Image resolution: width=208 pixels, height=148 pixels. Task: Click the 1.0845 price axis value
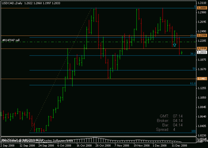point(202,107)
